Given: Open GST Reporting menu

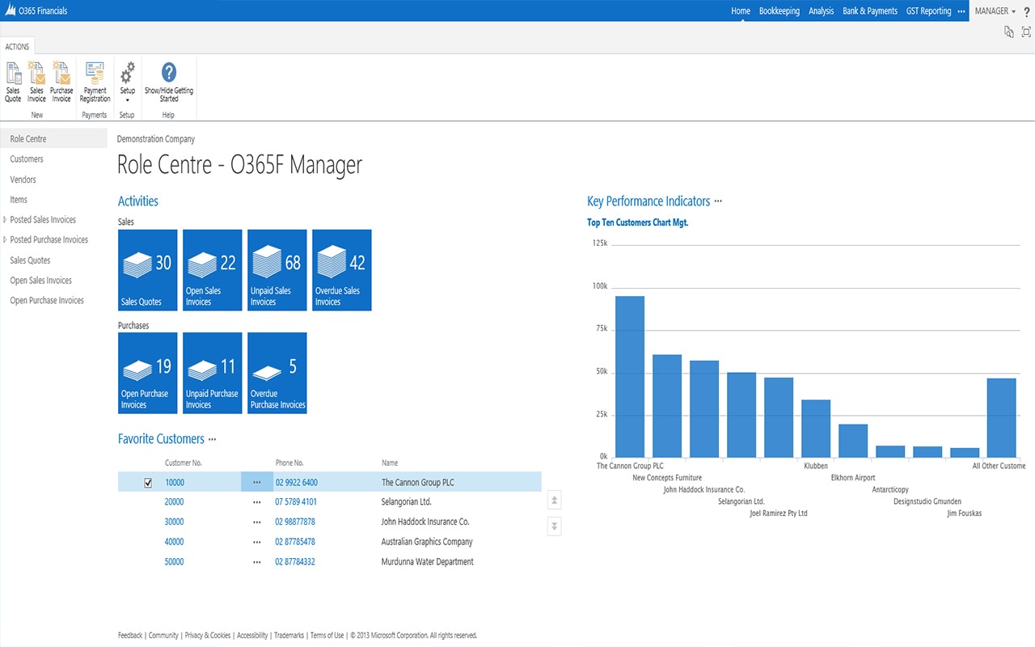Looking at the screenshot, I should 929,11.
